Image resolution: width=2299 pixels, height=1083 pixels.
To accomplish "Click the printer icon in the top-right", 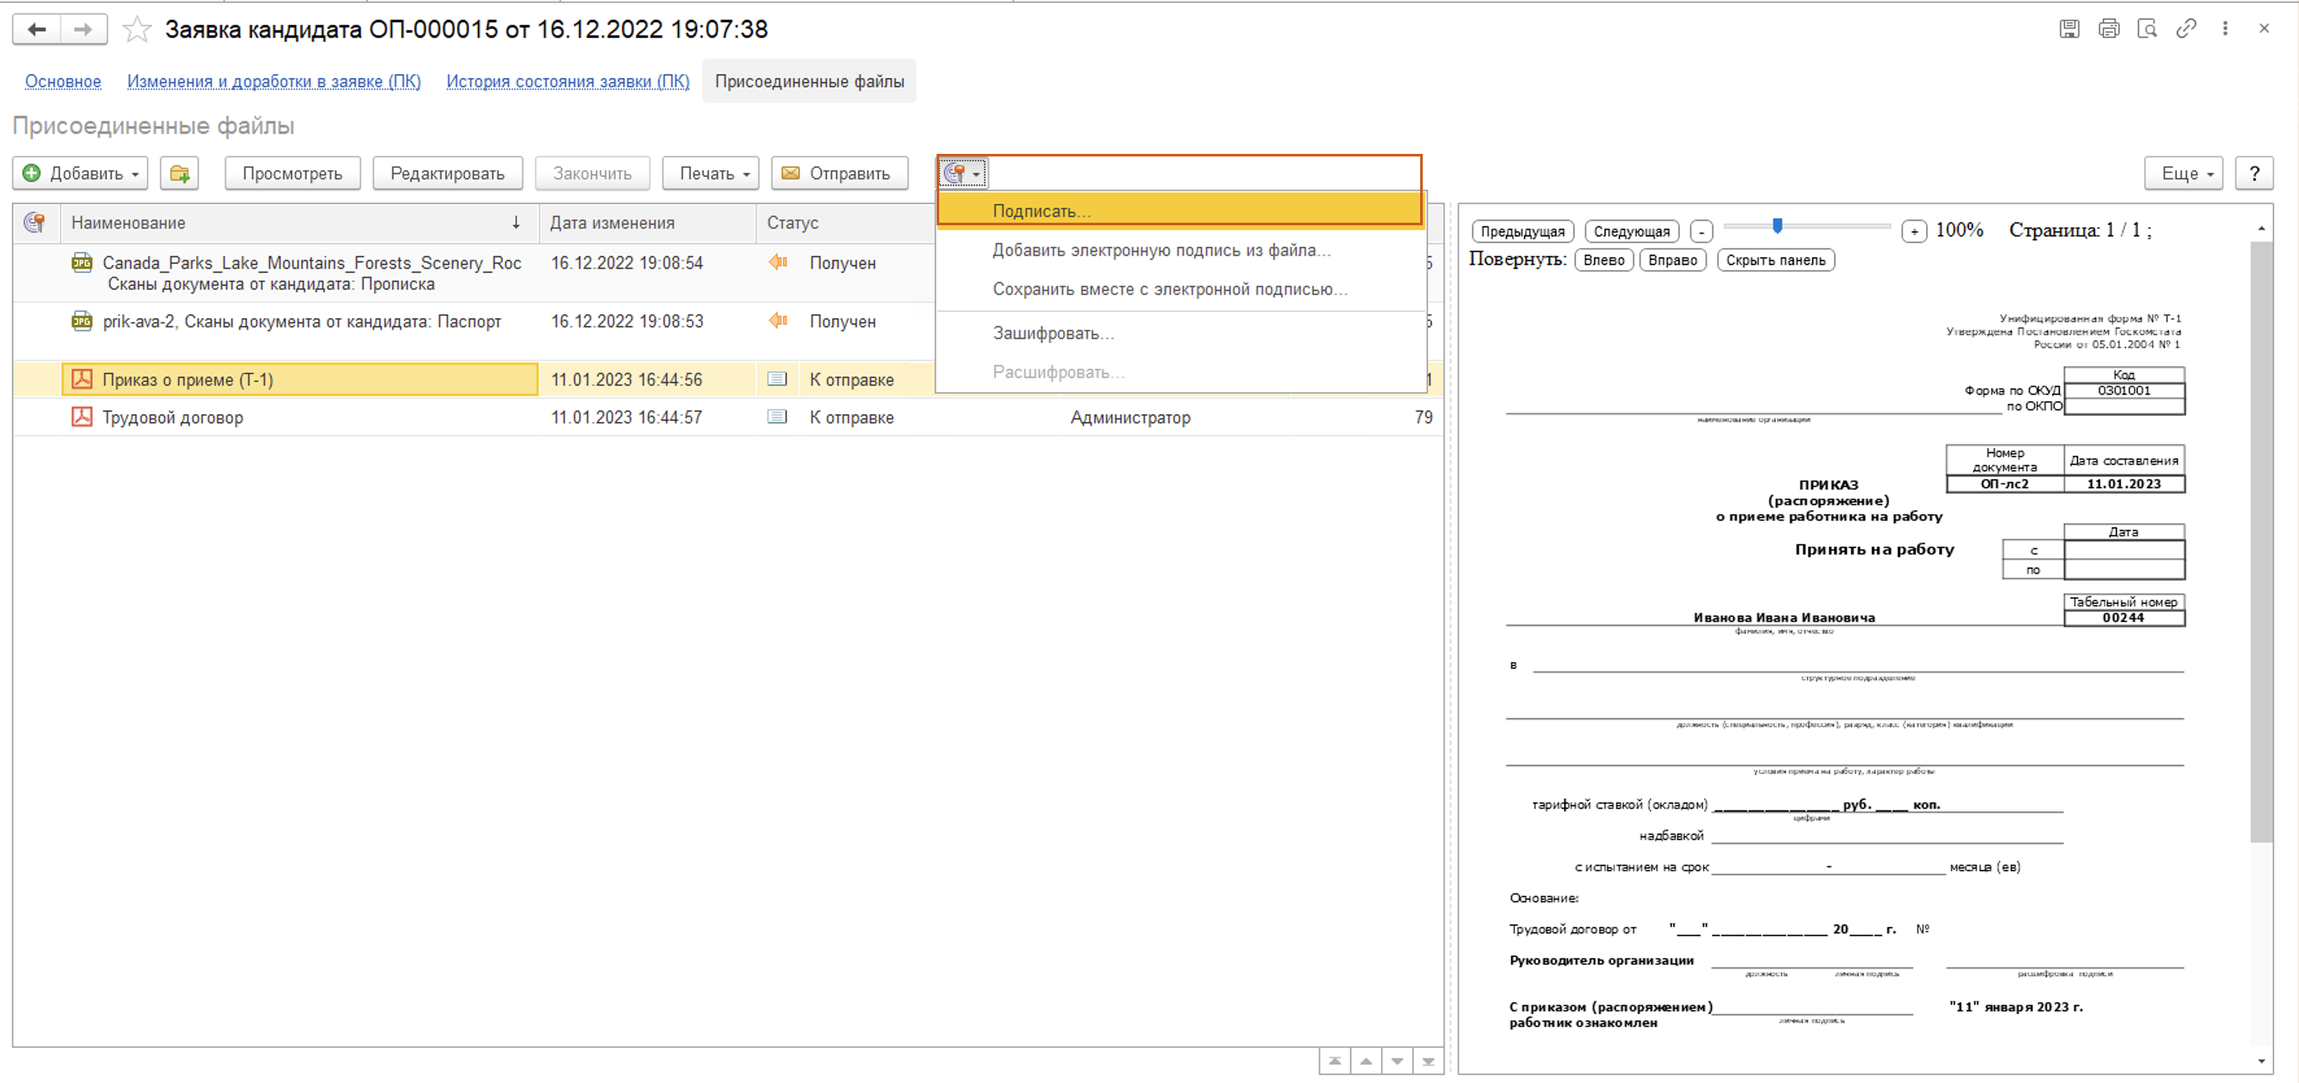I will pyautogui.click(x=2108, y=29).
